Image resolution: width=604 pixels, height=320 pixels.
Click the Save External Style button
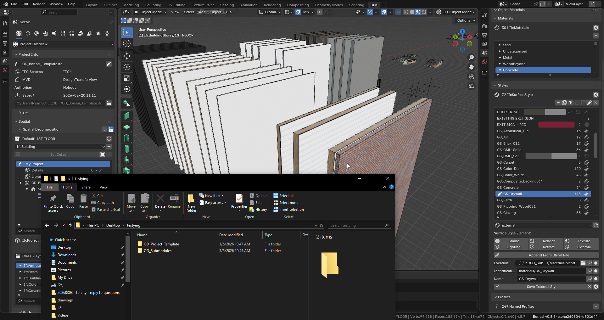pyautogui.click(x=542, y=287)
